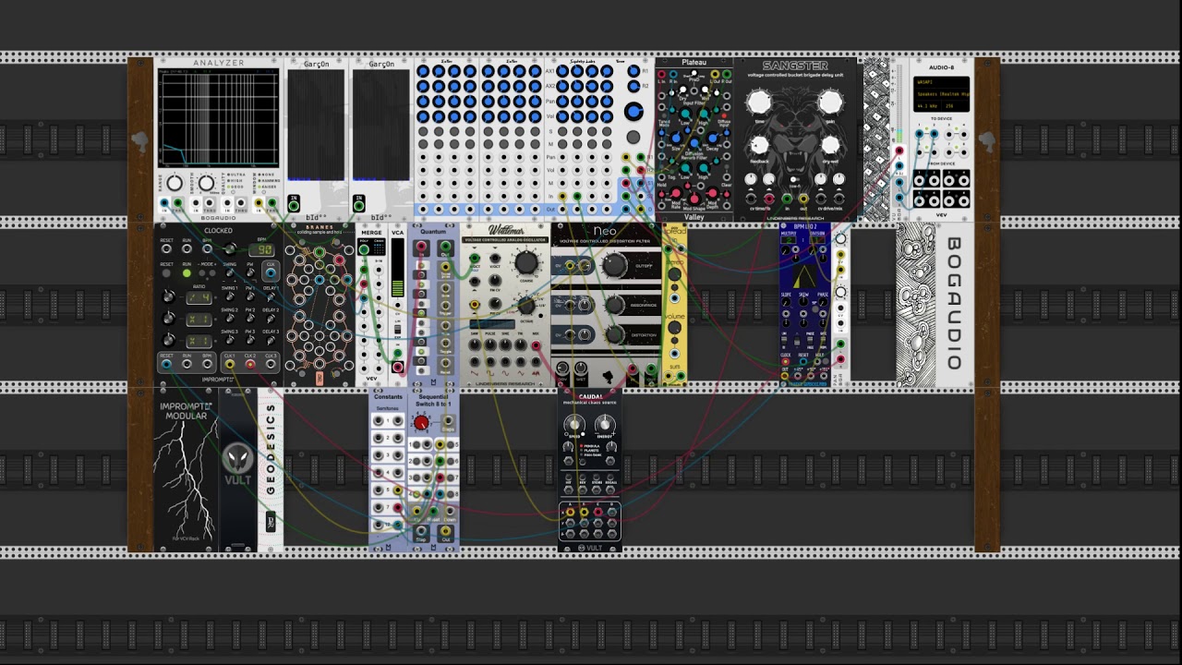Viewport: 1182px width, 665px height.
Task: Toggle mute M on Squinky mixer channel one
Action: point(562,144)
